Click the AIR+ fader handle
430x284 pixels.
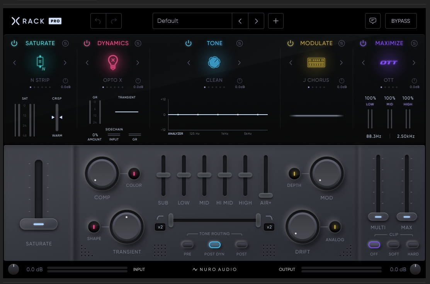pos(266,195)
